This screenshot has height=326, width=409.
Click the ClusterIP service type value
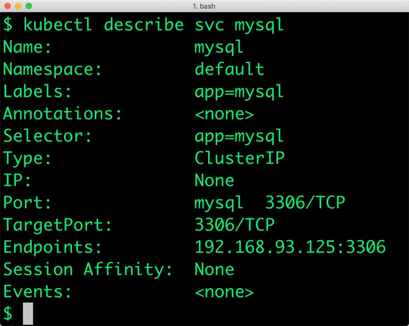point(239,158)
